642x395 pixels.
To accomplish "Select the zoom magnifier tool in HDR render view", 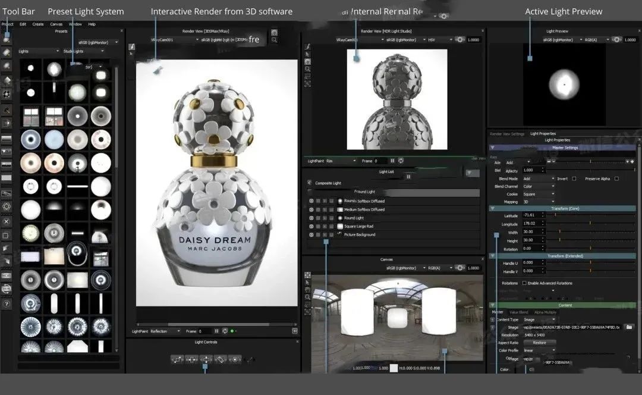I will (x=307, y=69).
